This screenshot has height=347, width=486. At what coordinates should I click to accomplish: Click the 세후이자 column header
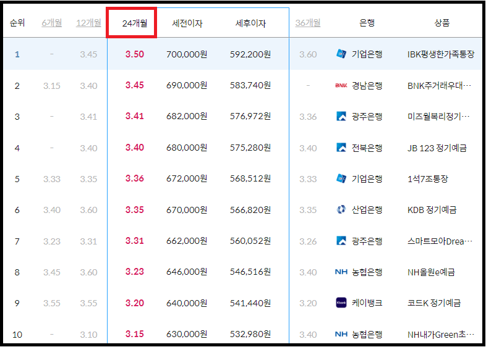click(250, 23)
